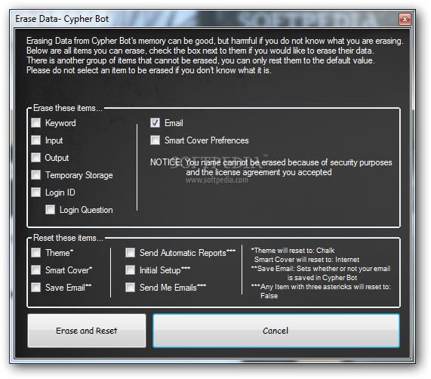Click 'Smart Cover will reset to: Internet' note

(x=306, y=260)
